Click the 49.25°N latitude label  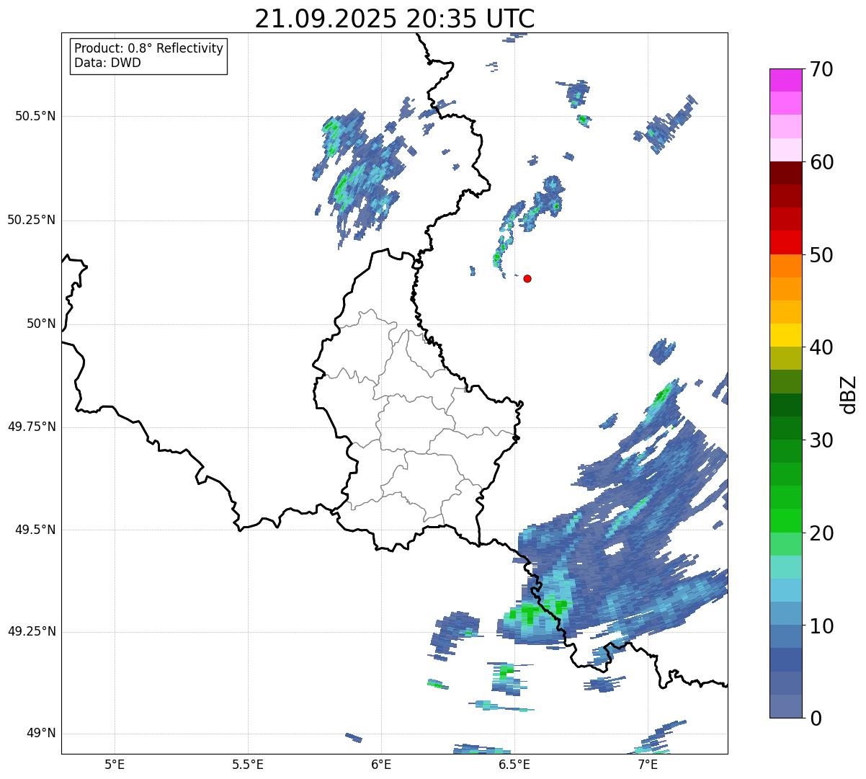[32, 631]
